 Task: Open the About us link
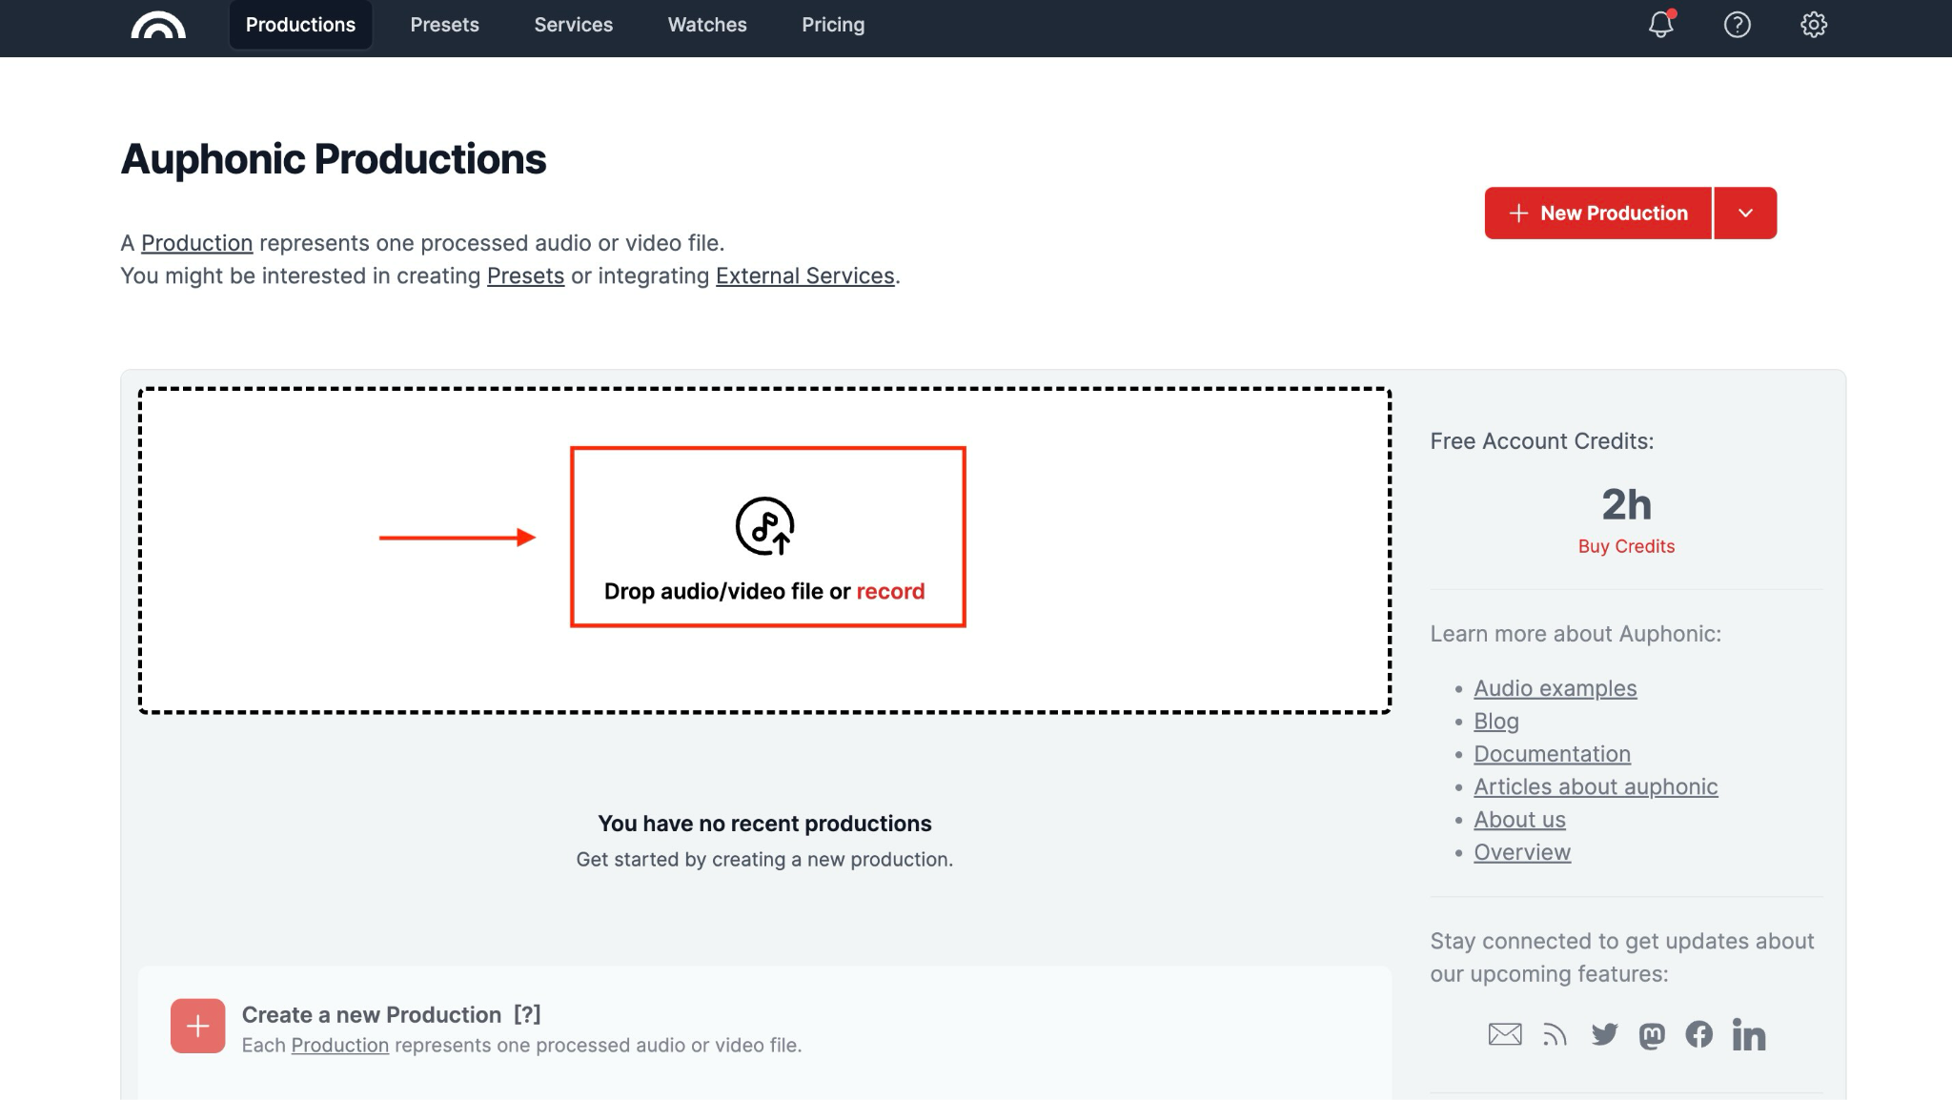click(x=1519, y=820)
